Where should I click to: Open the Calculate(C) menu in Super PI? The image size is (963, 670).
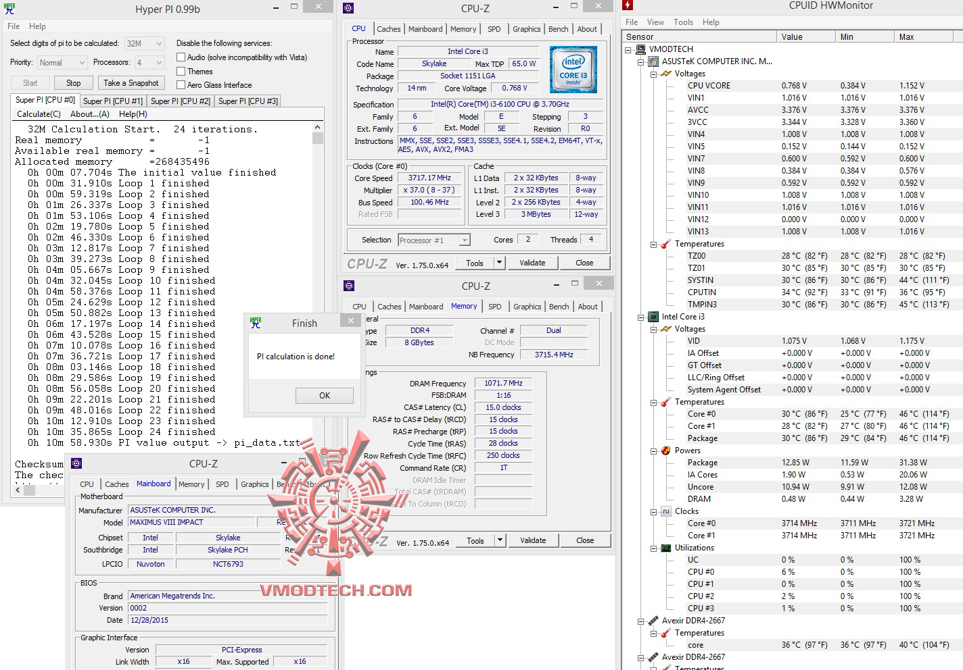(39, 114)
